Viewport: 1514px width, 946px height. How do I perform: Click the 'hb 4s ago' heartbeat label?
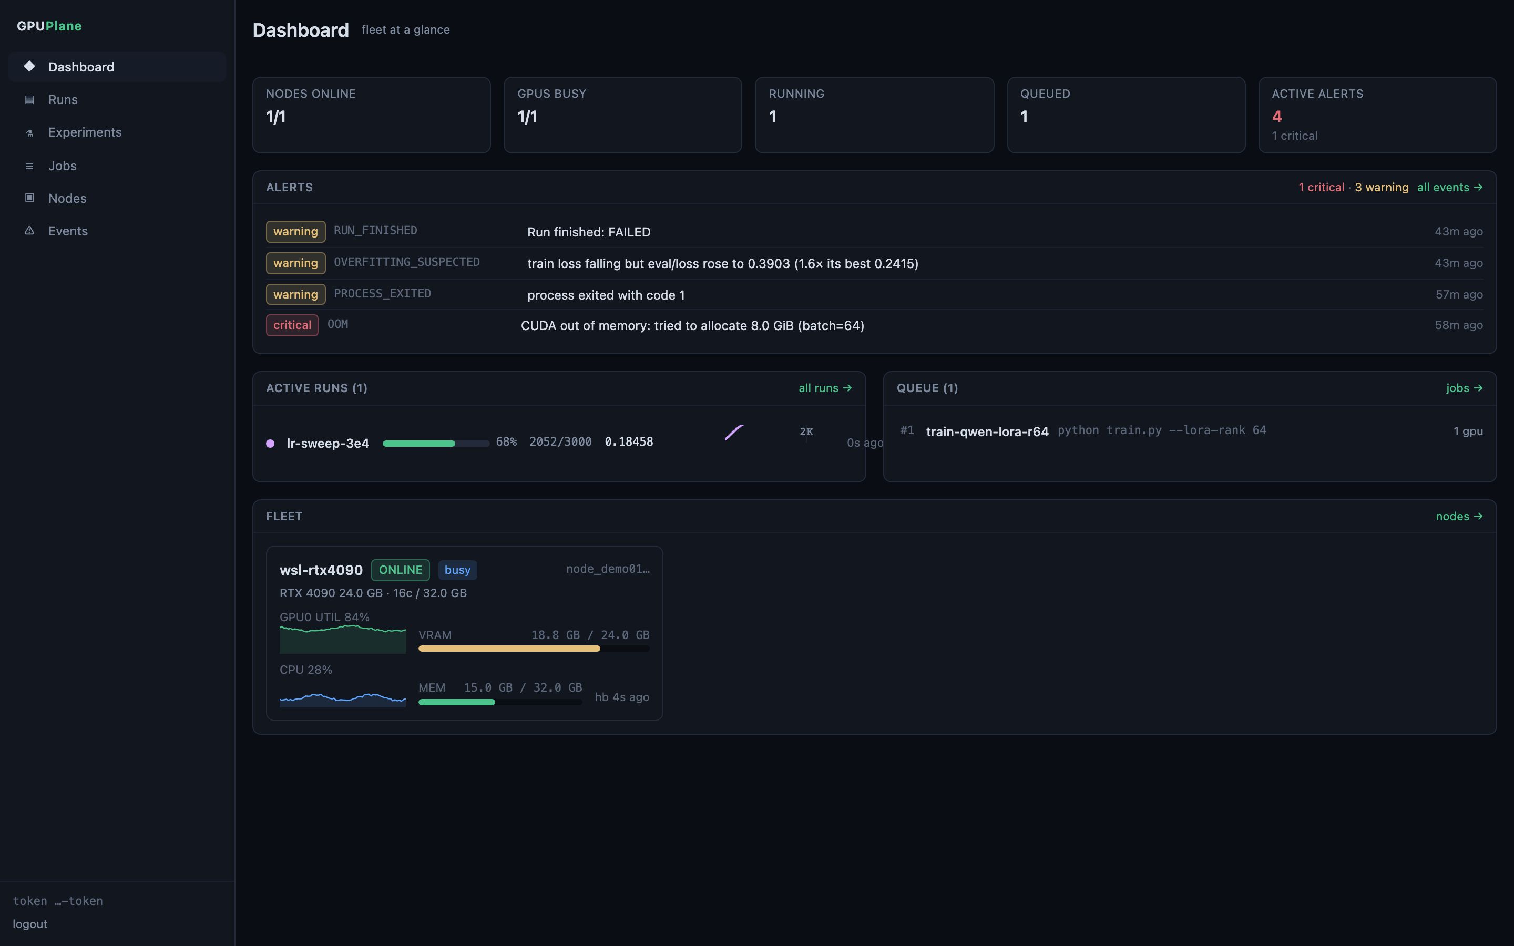tap(622, 697)
